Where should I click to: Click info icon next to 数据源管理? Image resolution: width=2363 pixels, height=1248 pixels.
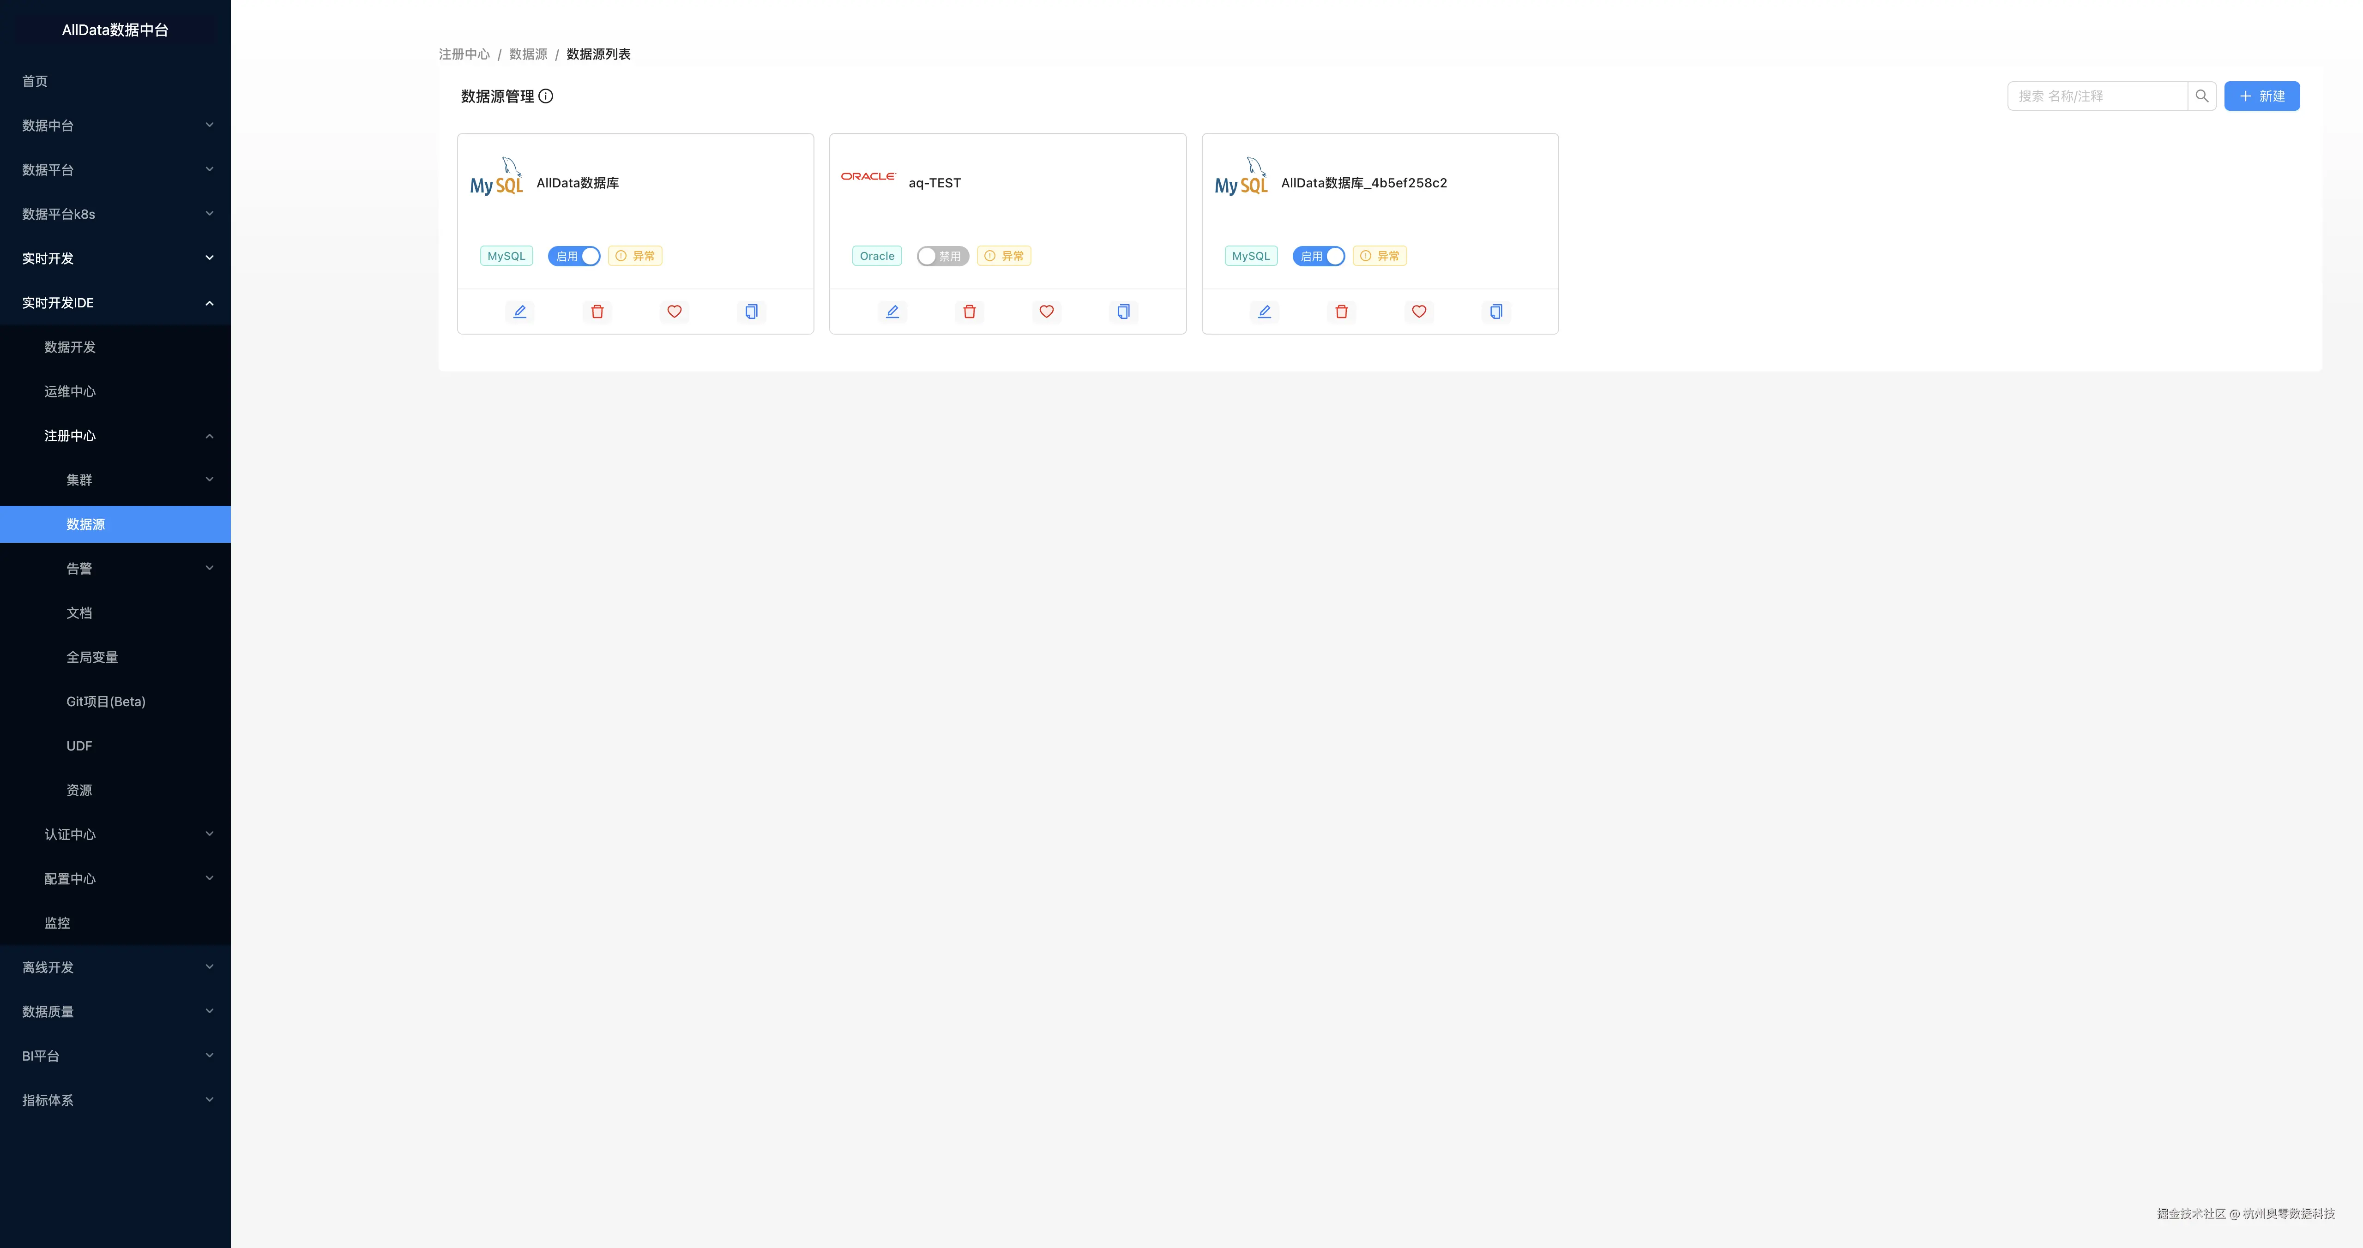coord(546,96)
